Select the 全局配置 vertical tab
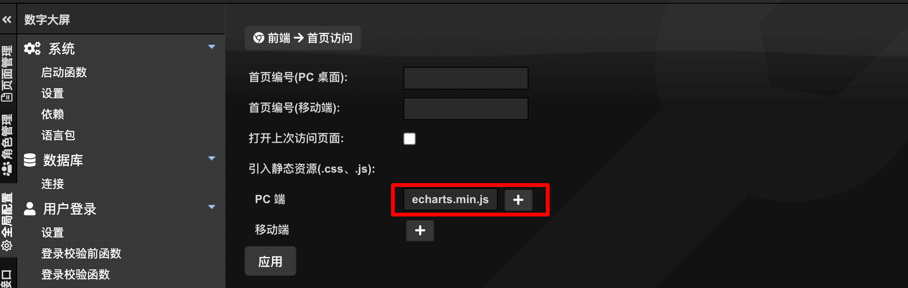Viewport: 908px width, 288px height. click(x=8, y=221)
